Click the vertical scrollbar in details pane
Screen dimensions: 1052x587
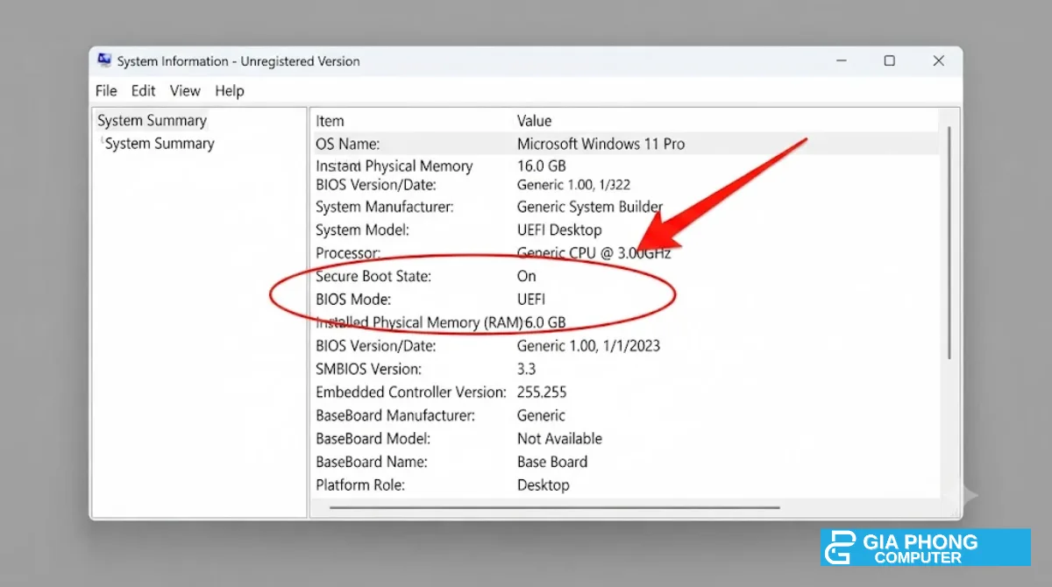point(949,243)
